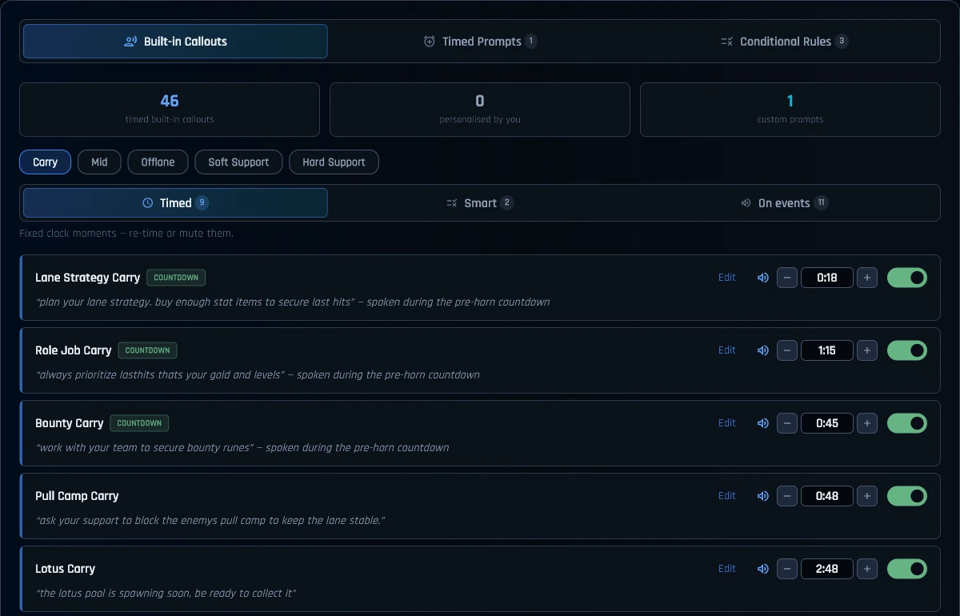This screenshot has width=960, height=616.
Task: Switch off the Lotus Carry callout
Action: click(907, 569)
